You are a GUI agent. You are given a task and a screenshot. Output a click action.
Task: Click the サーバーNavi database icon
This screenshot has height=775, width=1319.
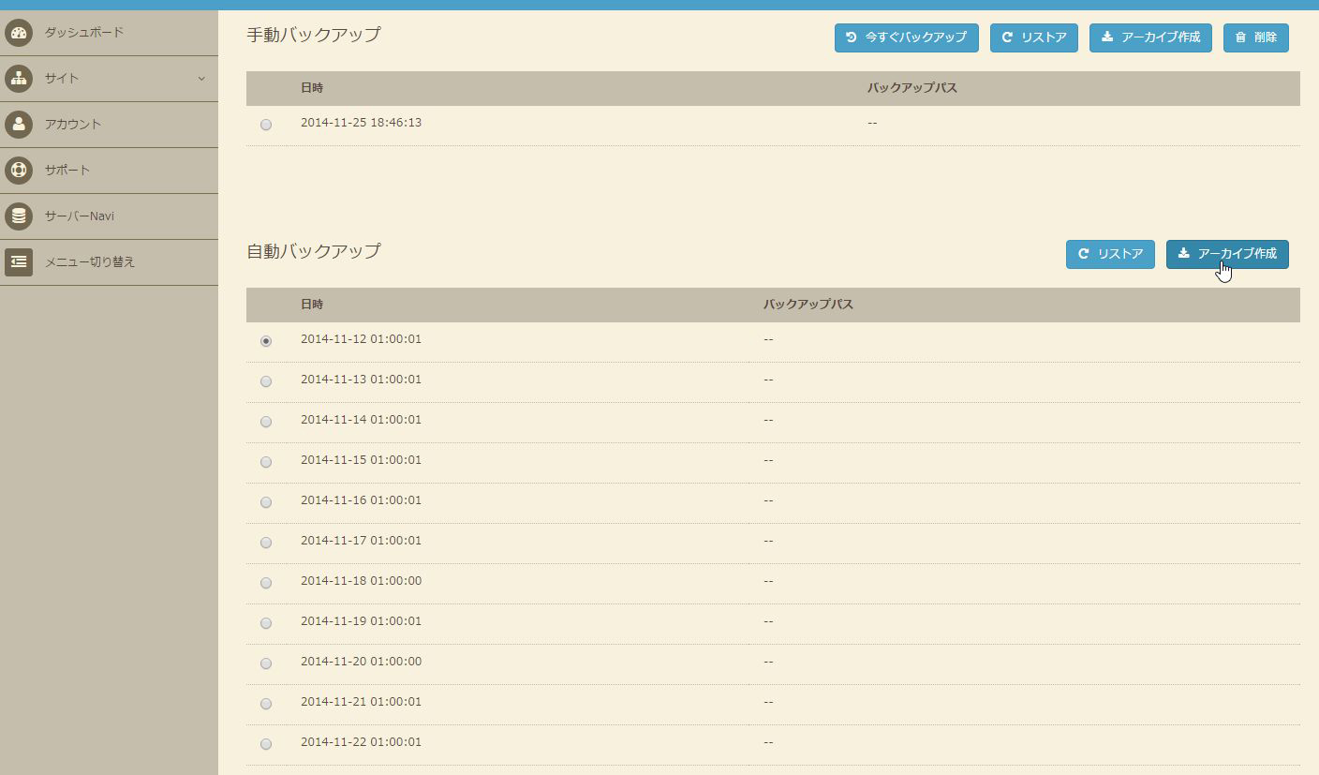(x=19, y=216)
